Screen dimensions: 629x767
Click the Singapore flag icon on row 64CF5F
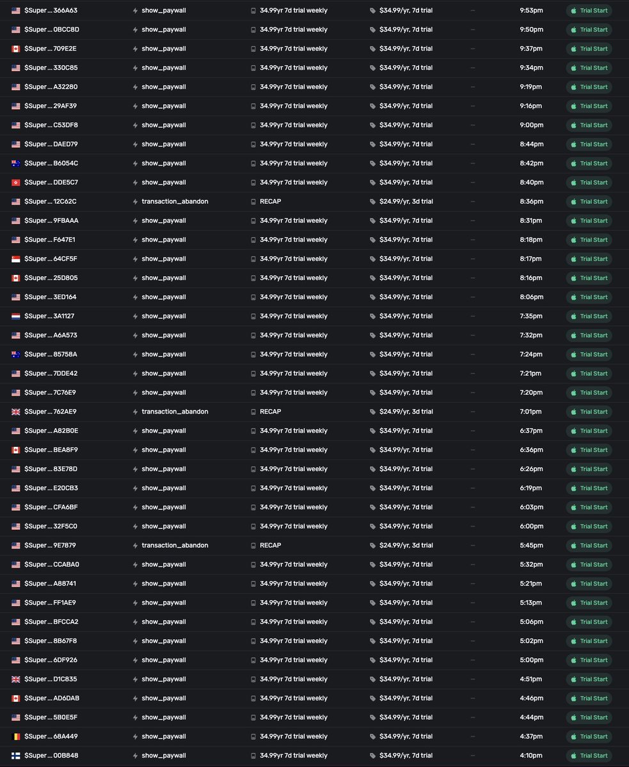(x=16, y=259)
